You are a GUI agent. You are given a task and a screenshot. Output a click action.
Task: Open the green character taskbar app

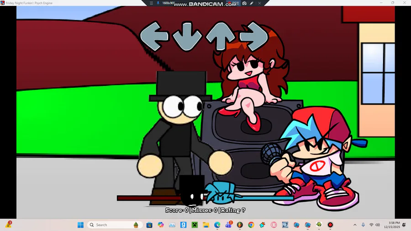point(319,225)
